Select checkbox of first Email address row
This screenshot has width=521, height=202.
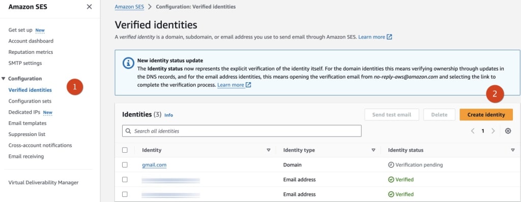pos(125,180)
